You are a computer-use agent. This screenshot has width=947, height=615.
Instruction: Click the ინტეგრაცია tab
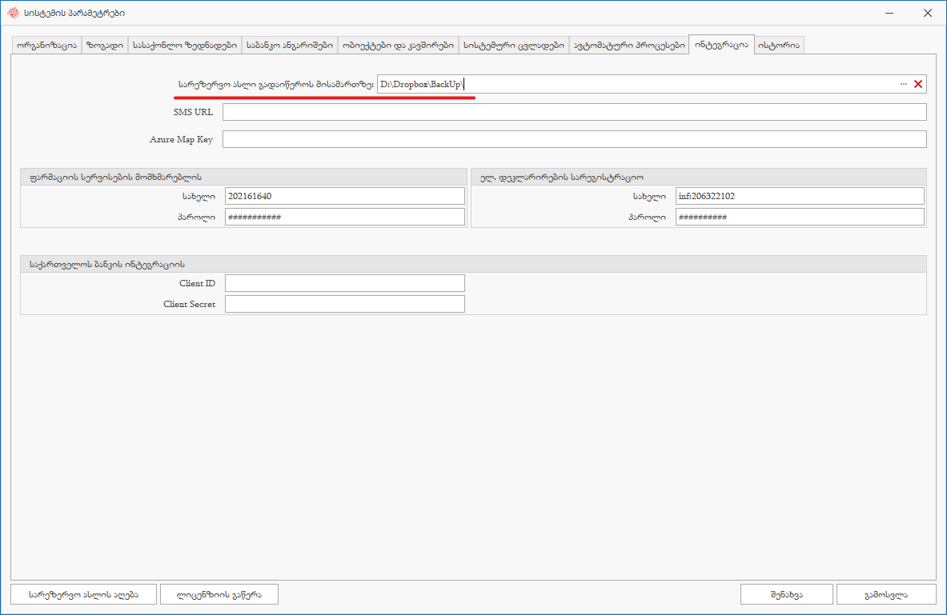721,45
